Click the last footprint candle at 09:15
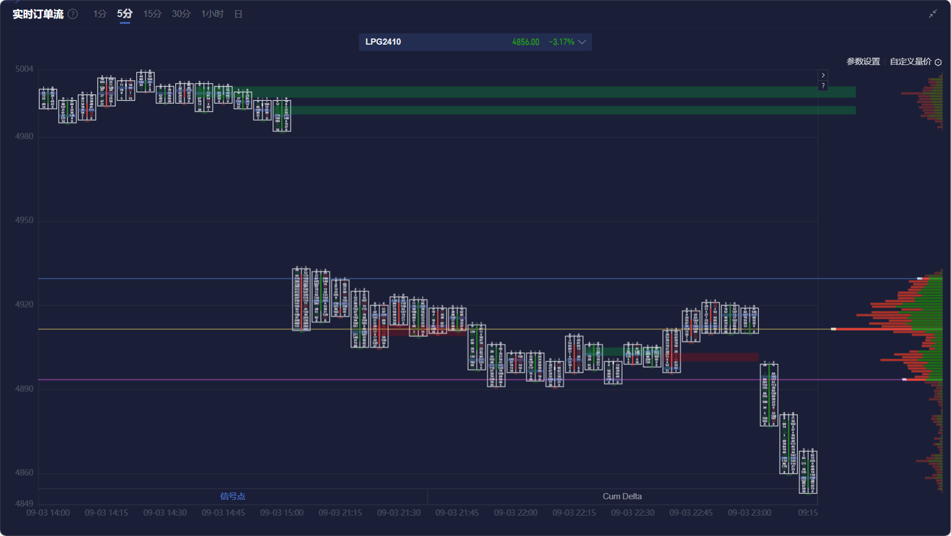 coord(808,472)
